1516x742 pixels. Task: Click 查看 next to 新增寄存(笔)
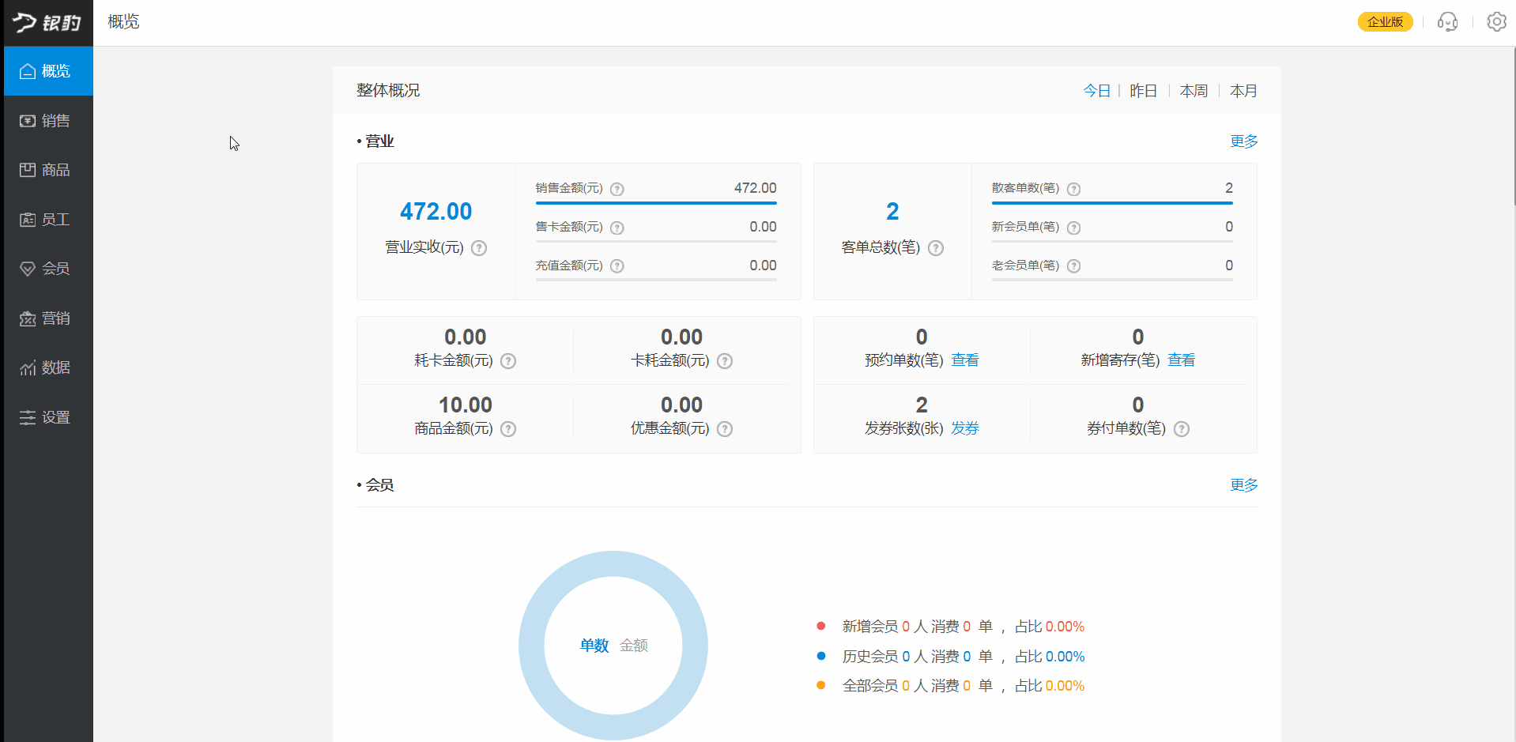pyautogui.click(x=1181, y=360)
